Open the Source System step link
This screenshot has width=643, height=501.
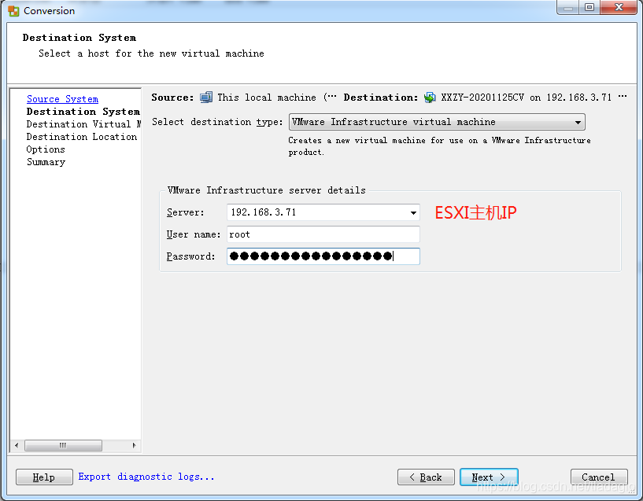point(62,99)
